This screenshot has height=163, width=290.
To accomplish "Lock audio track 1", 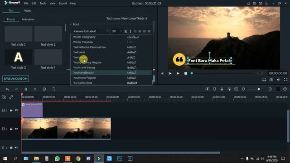I will (x=11, y=148).
